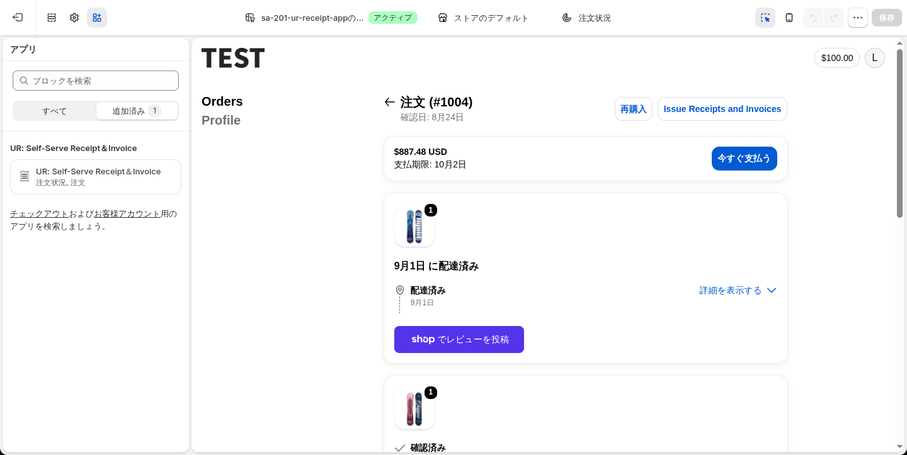Viewport: 907px width, 455px height.
Task: Click the blue snowboard product thumbnail
Action: (414, 227)
